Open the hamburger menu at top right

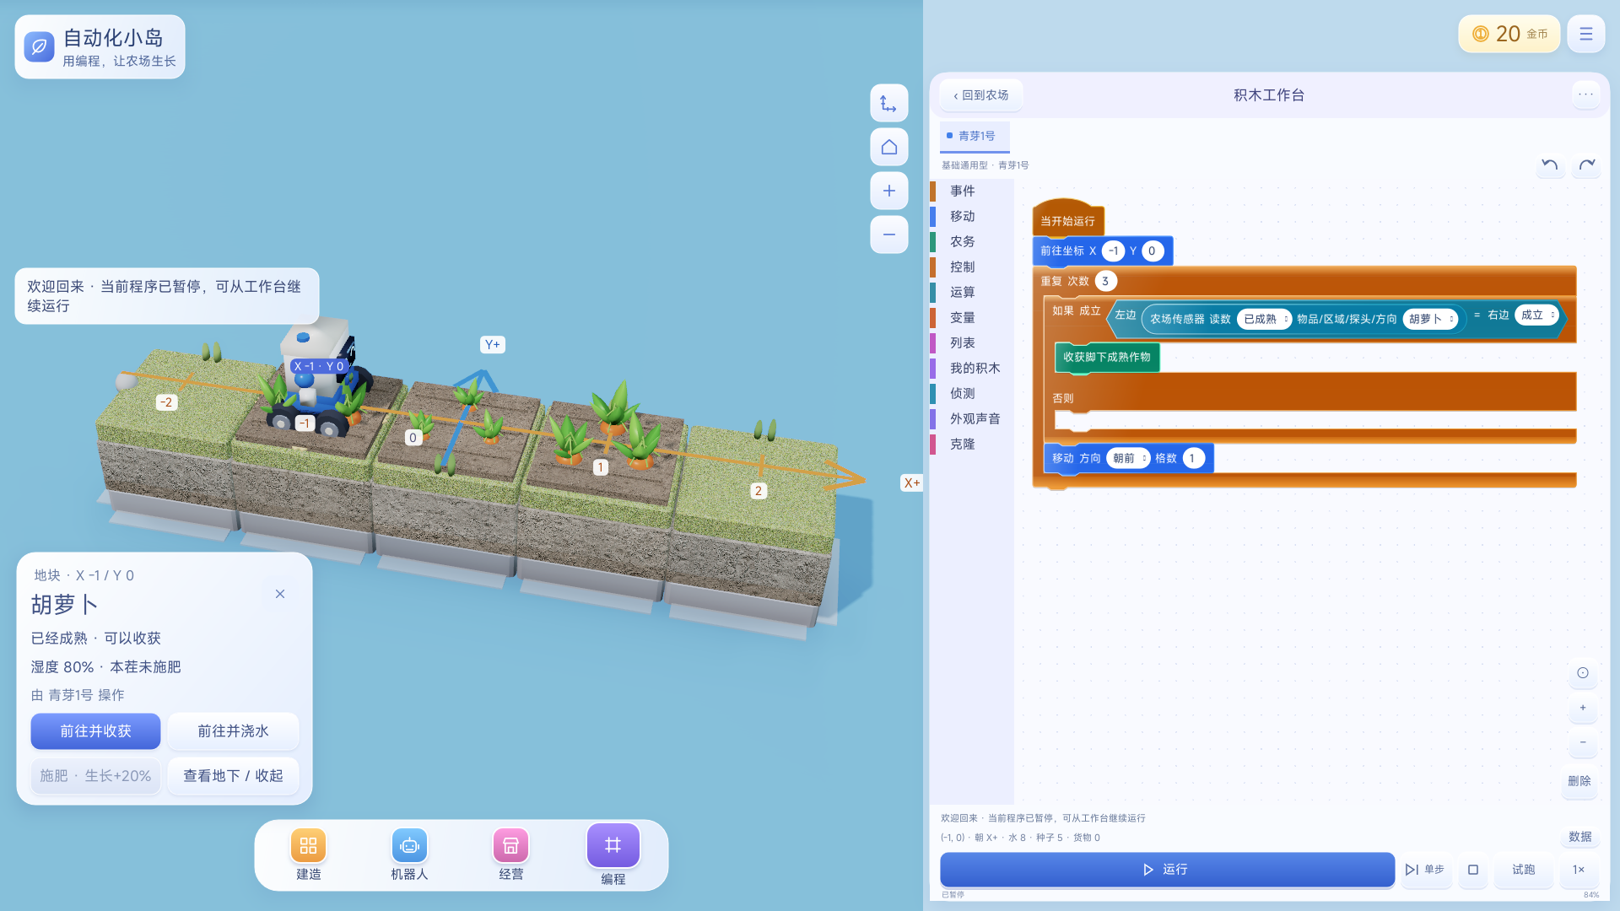click(1585, 35)
